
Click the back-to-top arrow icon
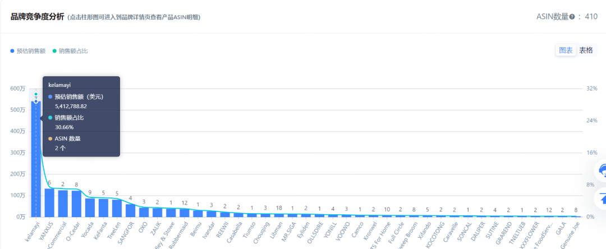click(x=602, y=199)
